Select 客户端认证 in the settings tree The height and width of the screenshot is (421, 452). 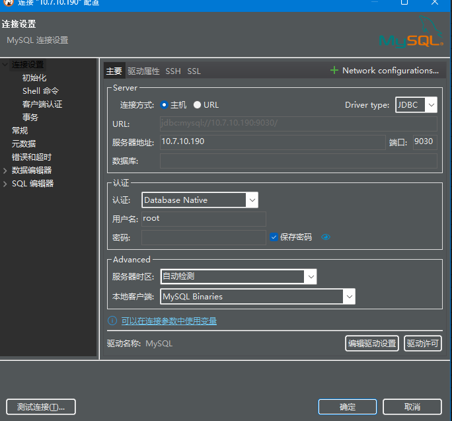[42, 104]
